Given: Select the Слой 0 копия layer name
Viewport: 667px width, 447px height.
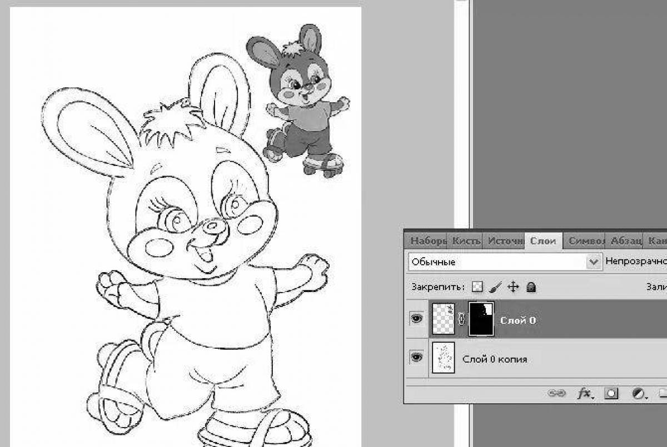Looking at the screenshot, I should point(495,359).
